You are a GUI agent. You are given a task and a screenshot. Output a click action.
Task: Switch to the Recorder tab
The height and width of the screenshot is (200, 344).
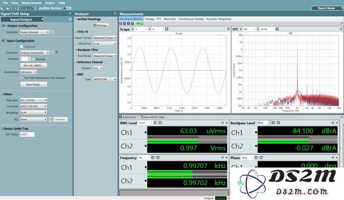(x=170, y=19)
